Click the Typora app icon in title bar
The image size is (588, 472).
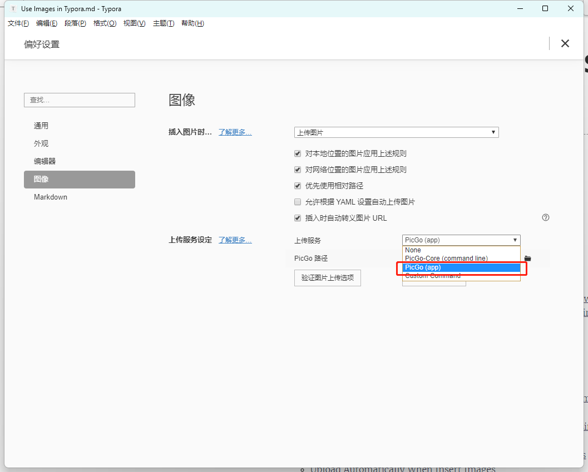click(x=13, y=9)
